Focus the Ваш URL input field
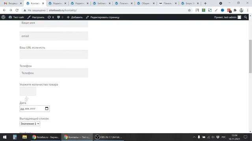 click(x=54, y=55)
